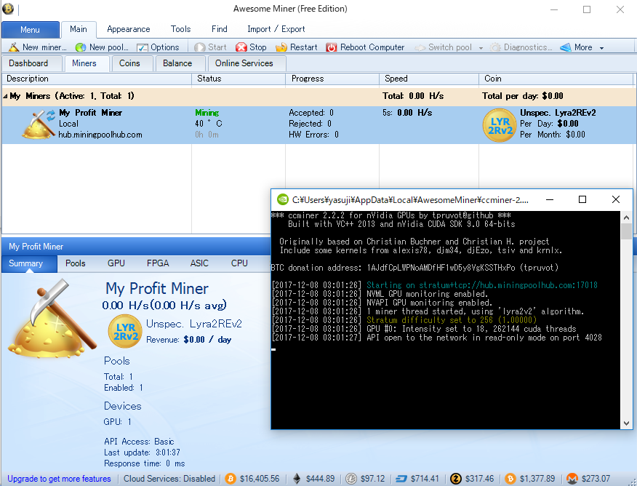Open the Appearance ribbon tab
Viewport: 637px width, 486px height.
(129, 29)
